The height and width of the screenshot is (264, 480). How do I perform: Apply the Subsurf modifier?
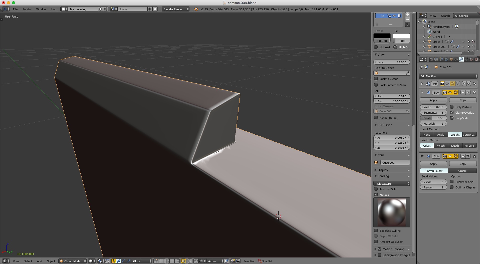433,164
